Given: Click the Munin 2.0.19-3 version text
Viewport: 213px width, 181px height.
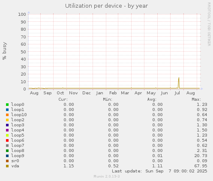Looking at the screenshot, I should [x=107, y=176].
